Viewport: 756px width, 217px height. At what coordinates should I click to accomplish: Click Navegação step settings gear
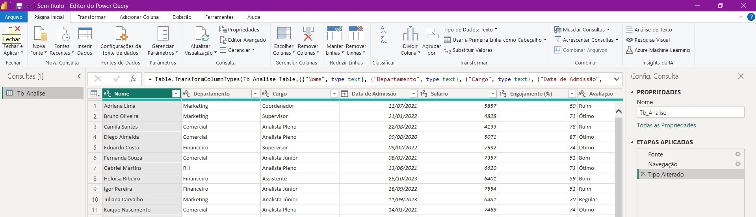click(738, 164)
